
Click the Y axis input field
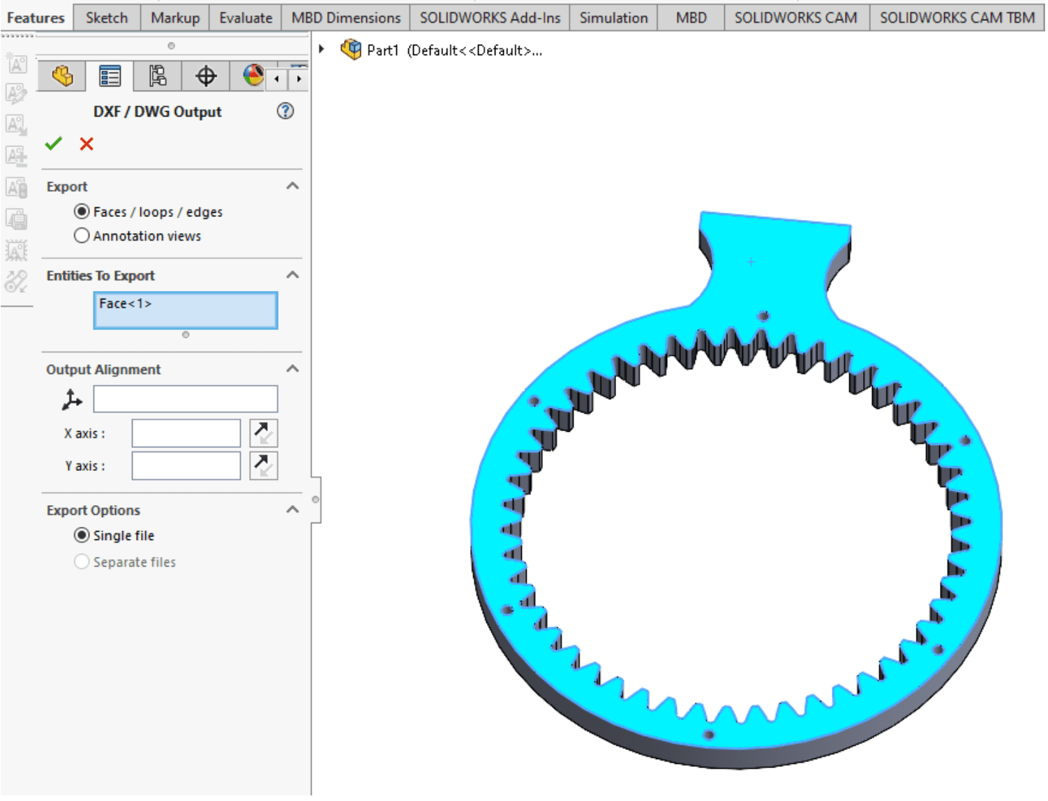tap(186, 465)
